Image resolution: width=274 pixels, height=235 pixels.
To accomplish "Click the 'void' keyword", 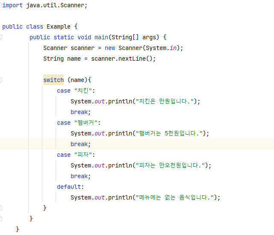I will (84, 37).
